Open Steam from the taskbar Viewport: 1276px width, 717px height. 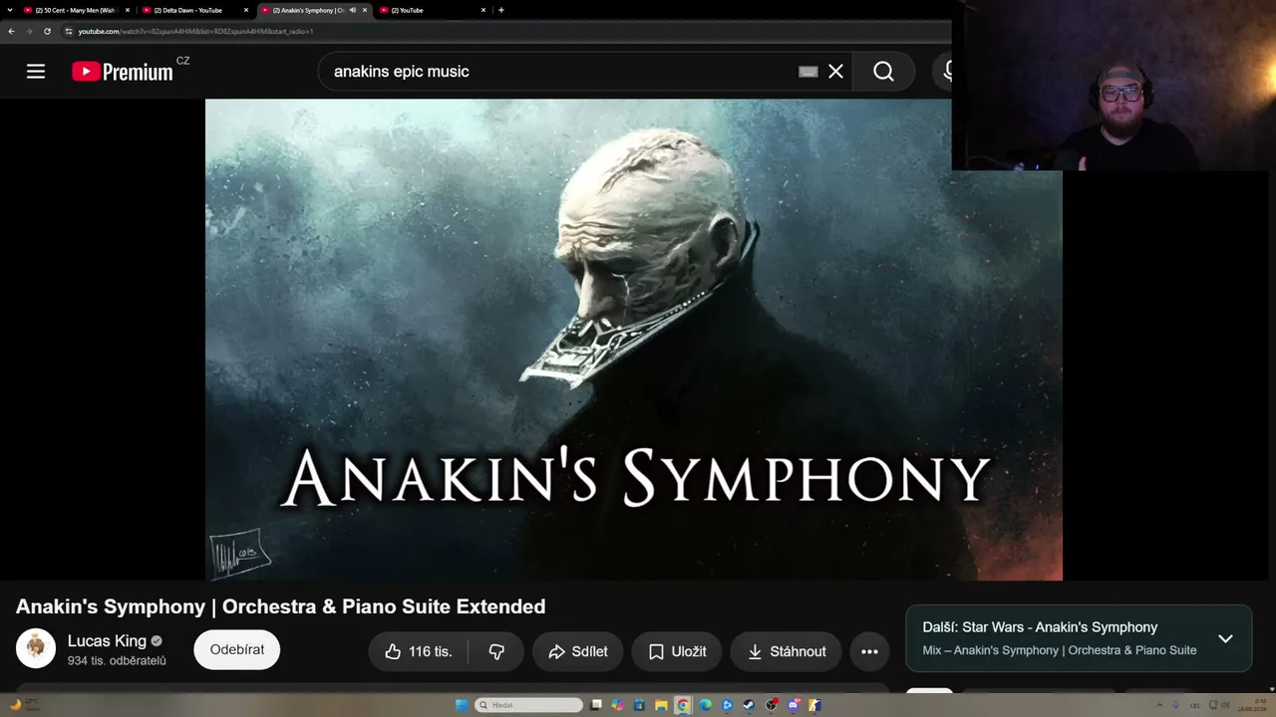point(749,705)
